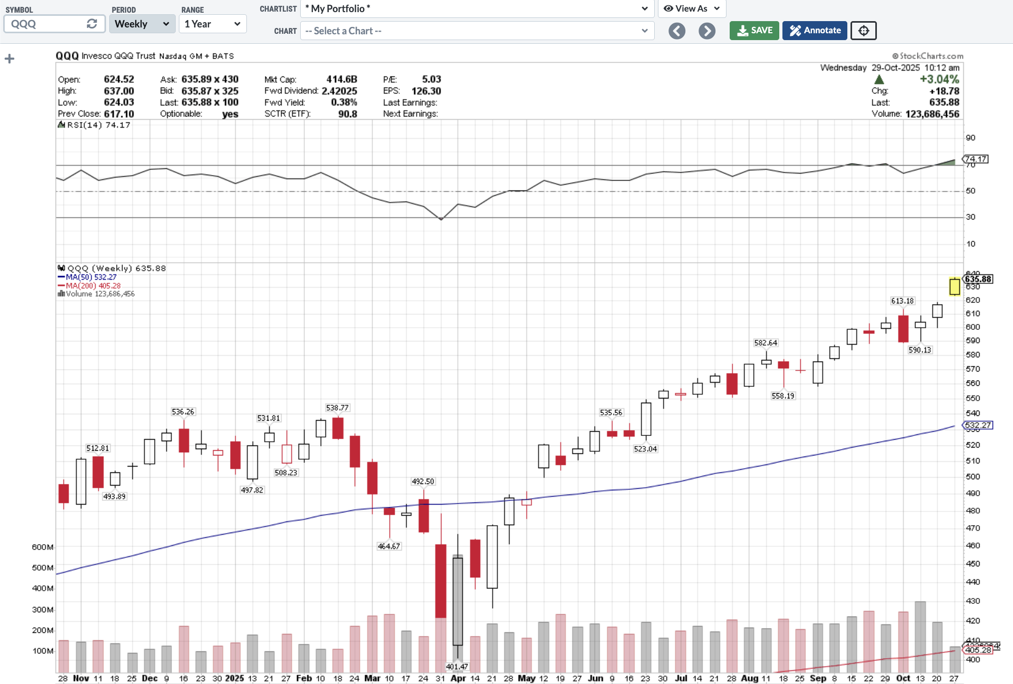Click the plus icon at left edge
This screenshot has width=1013, height=684.
9,59
